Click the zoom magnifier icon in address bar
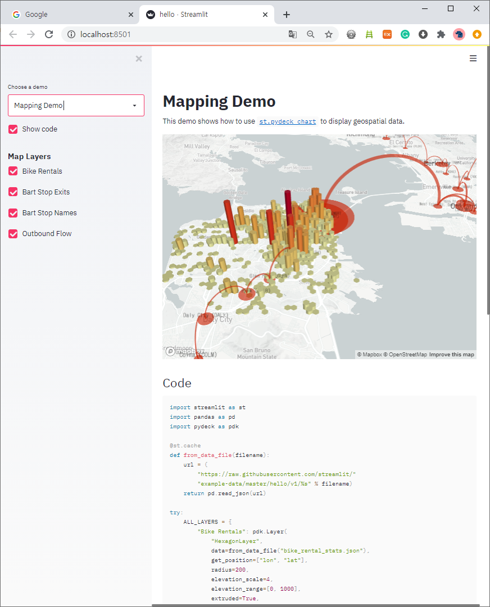Viewport: 490px width, 607px height. coord(310,34)
